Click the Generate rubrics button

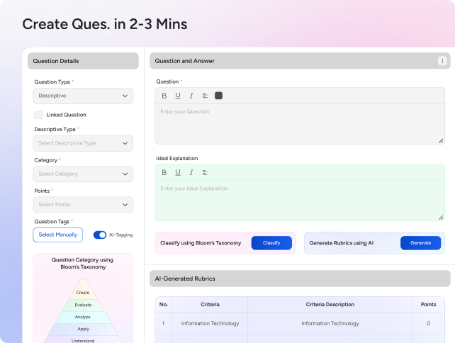click(420, 243)
